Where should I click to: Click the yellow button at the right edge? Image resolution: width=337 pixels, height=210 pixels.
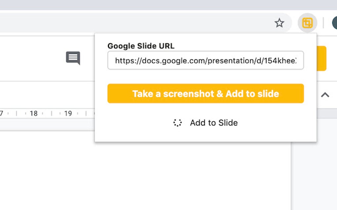322,59
